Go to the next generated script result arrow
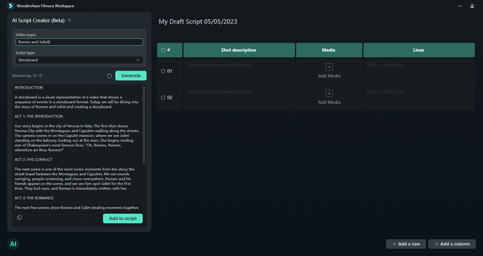Viewport: 483px width, 256px height. pos(97,218)
